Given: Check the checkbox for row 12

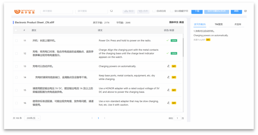Looking at the screenshot, I should (x=16, y=53).
